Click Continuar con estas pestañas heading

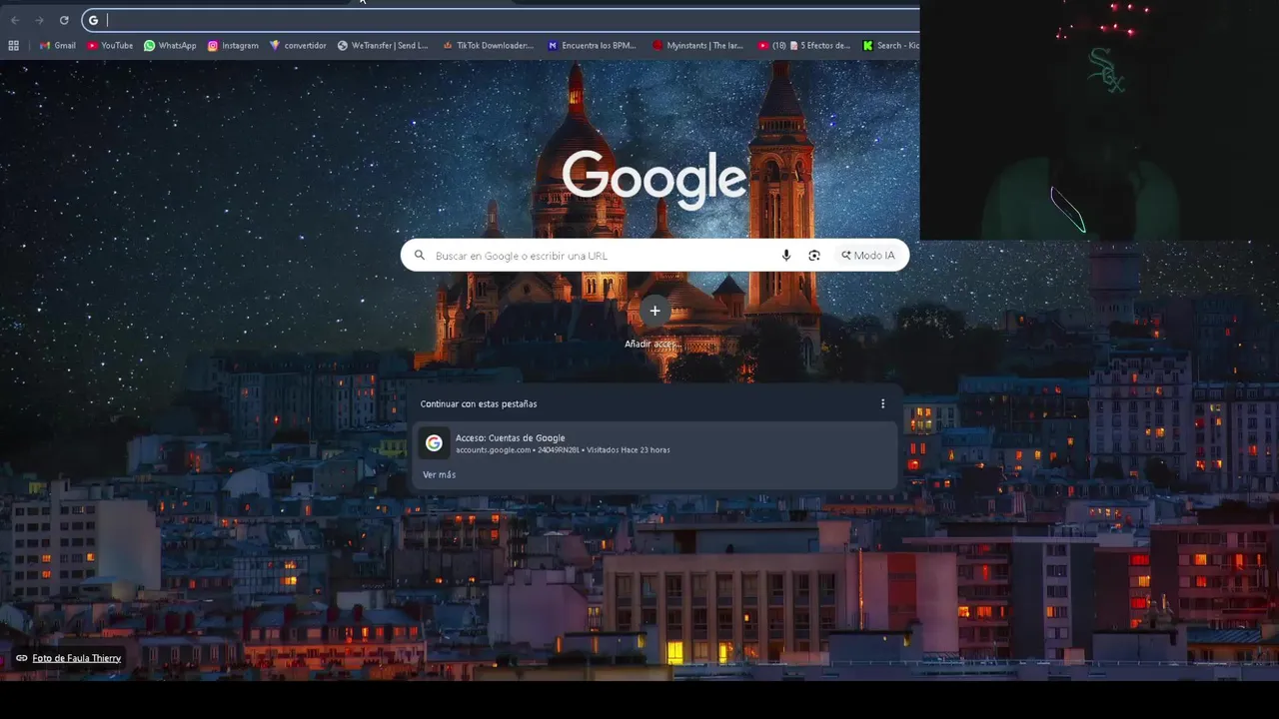[479, 403]
